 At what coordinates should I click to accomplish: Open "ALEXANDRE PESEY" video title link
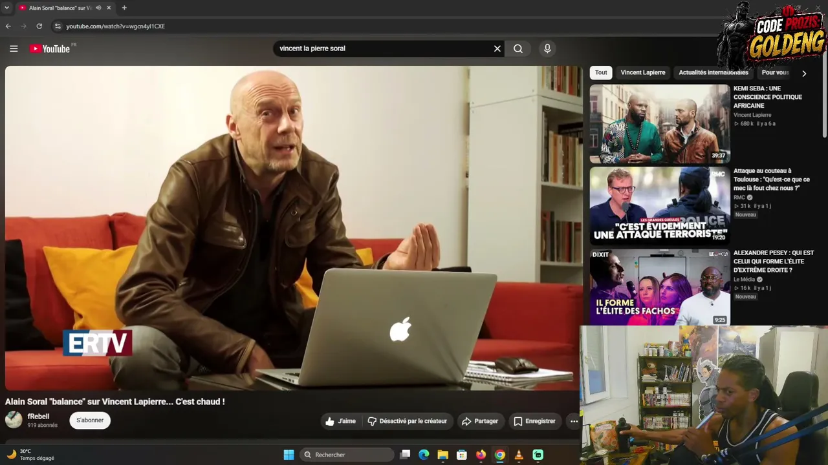point(774,261)
